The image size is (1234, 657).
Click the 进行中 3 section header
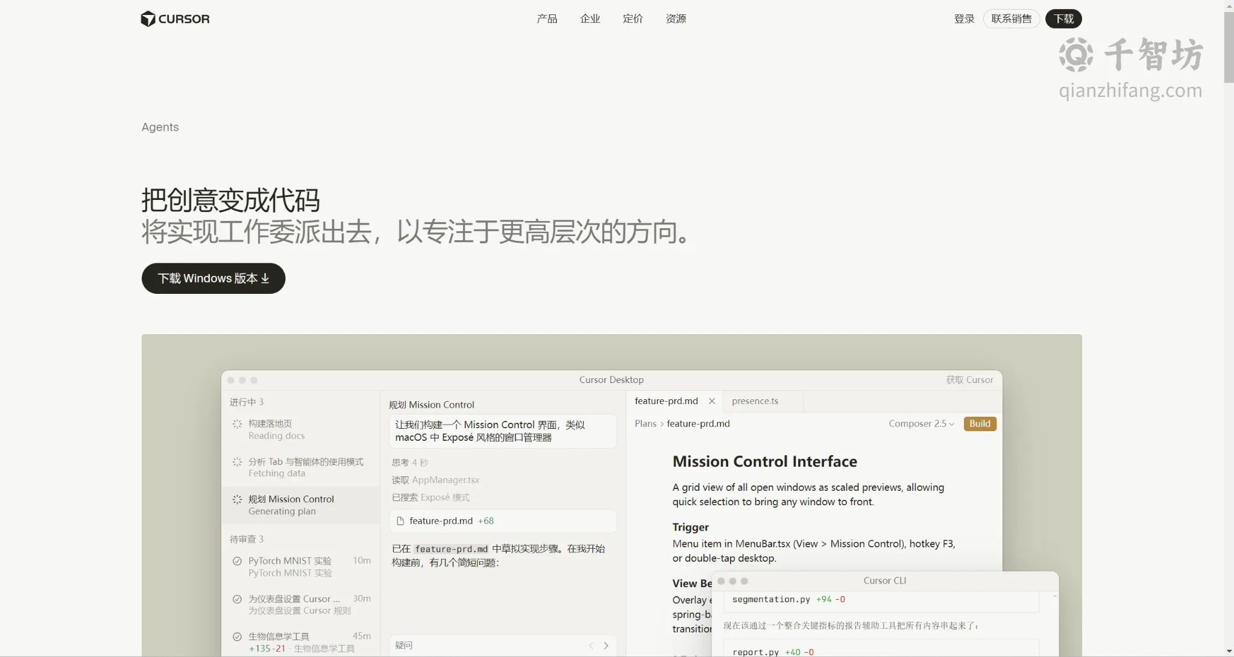[x=246, y=402]
